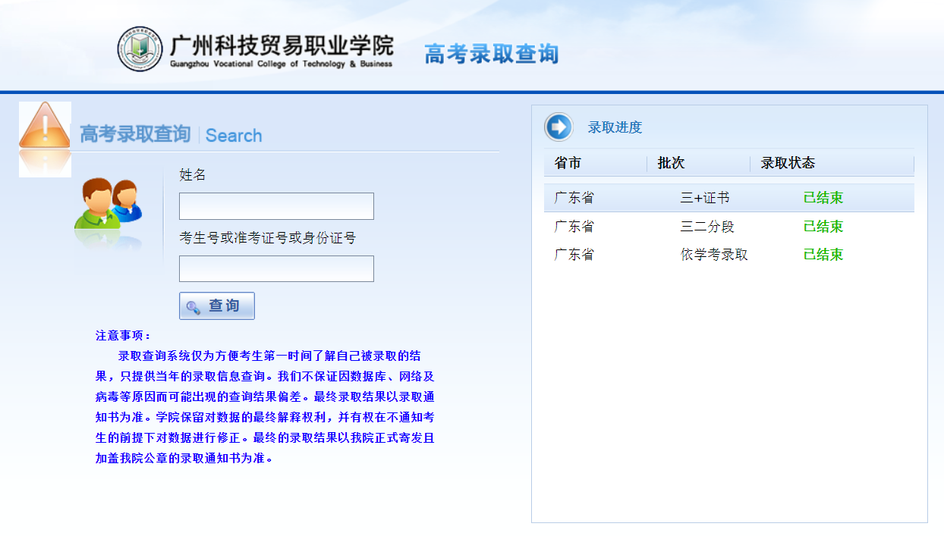Click the 批次 column header

(671, 163)
